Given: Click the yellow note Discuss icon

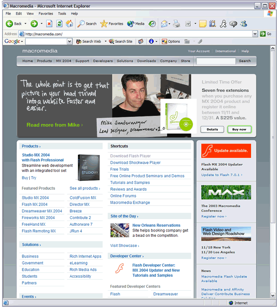Looking at the screenshot, I should [x=203, y=24].
